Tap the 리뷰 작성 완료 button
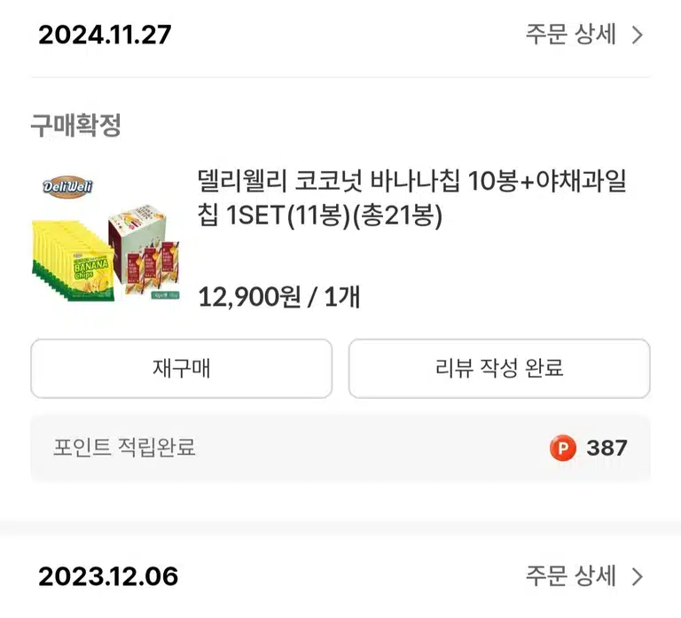Image resolution: width=681 pixels, height=618 pixels. (x=499, y=368)
